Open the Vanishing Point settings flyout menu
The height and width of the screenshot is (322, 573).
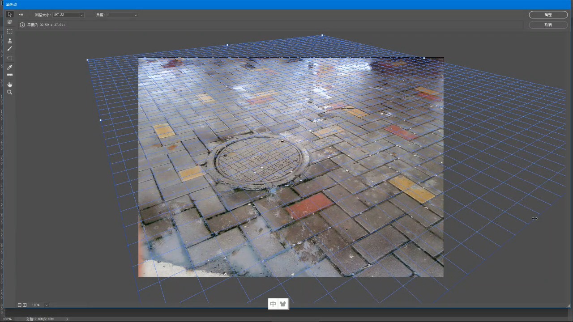(21, 15)
